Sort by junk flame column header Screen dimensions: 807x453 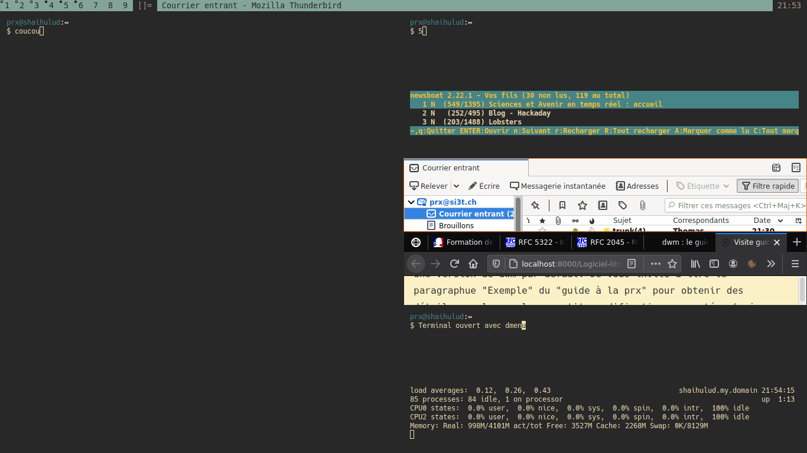click(x=592, y=221)
